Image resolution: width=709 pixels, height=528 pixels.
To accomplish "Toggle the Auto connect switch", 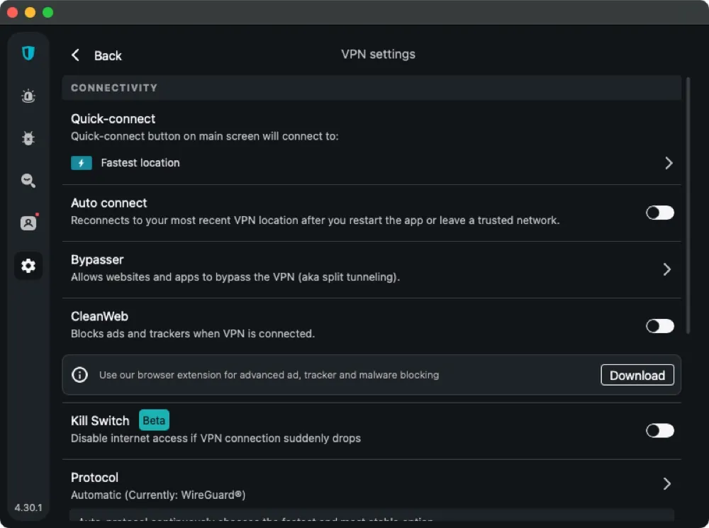I will pos(659,213).
